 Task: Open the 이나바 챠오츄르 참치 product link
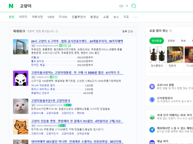(43, 85)
